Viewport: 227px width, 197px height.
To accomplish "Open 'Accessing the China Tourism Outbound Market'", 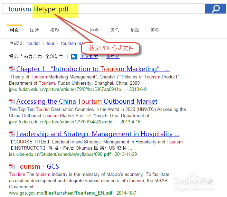I will pos(87,101).
